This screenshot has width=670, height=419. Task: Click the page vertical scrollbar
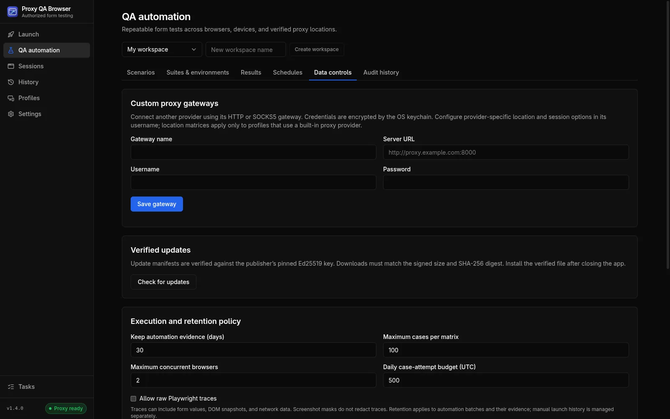click(x=668, y=135)
